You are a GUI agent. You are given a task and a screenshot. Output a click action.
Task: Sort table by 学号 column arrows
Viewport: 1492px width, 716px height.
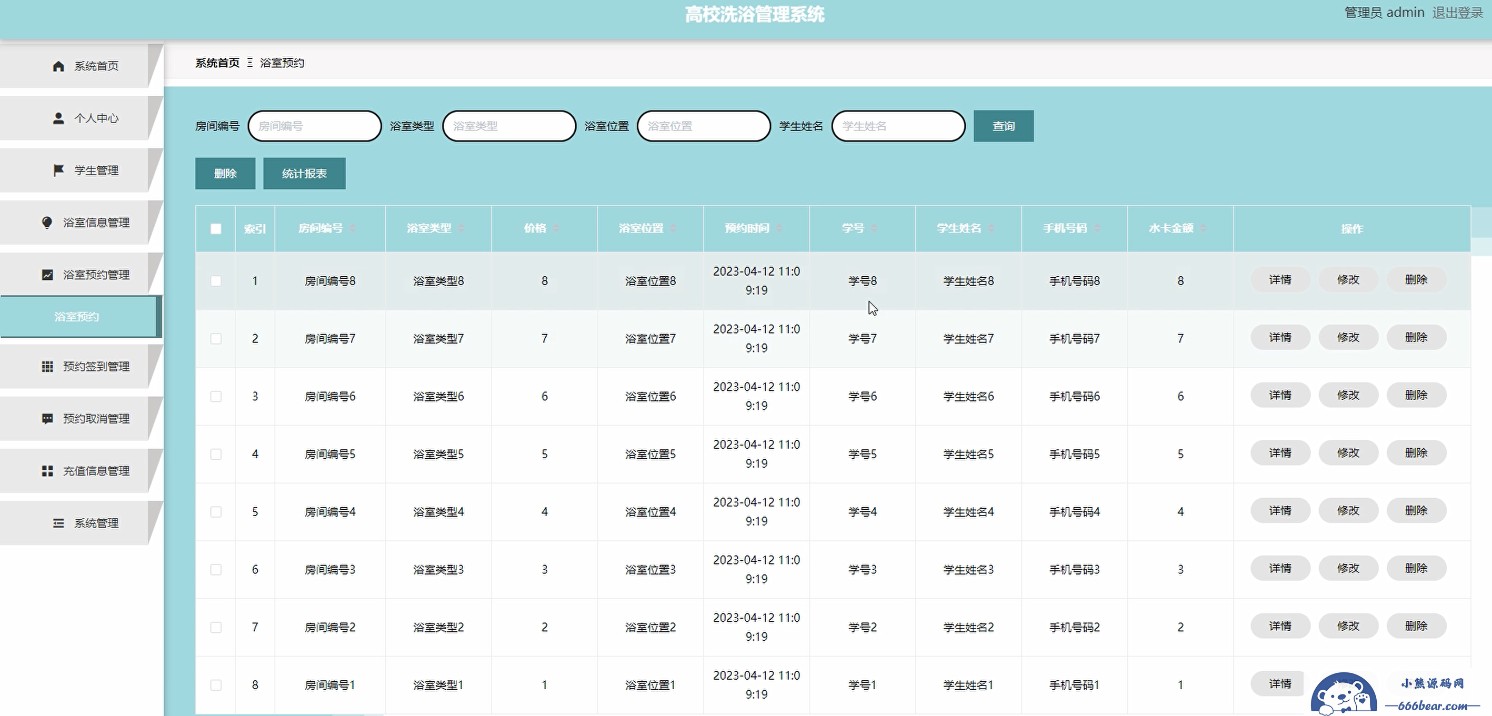874,229
